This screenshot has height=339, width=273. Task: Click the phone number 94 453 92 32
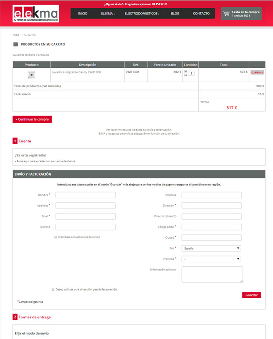159,4
